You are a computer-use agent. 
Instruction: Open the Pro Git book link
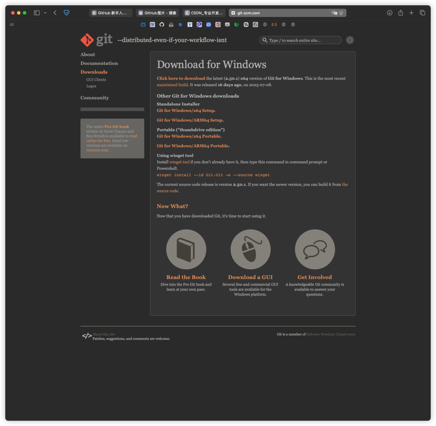point(117,127)
